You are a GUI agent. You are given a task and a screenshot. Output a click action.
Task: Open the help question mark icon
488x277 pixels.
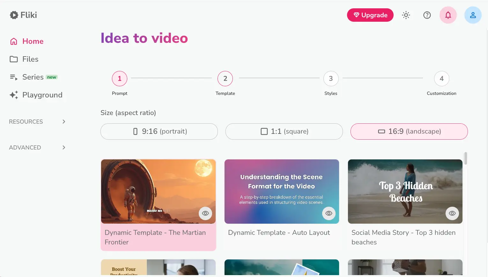(427, 15)
